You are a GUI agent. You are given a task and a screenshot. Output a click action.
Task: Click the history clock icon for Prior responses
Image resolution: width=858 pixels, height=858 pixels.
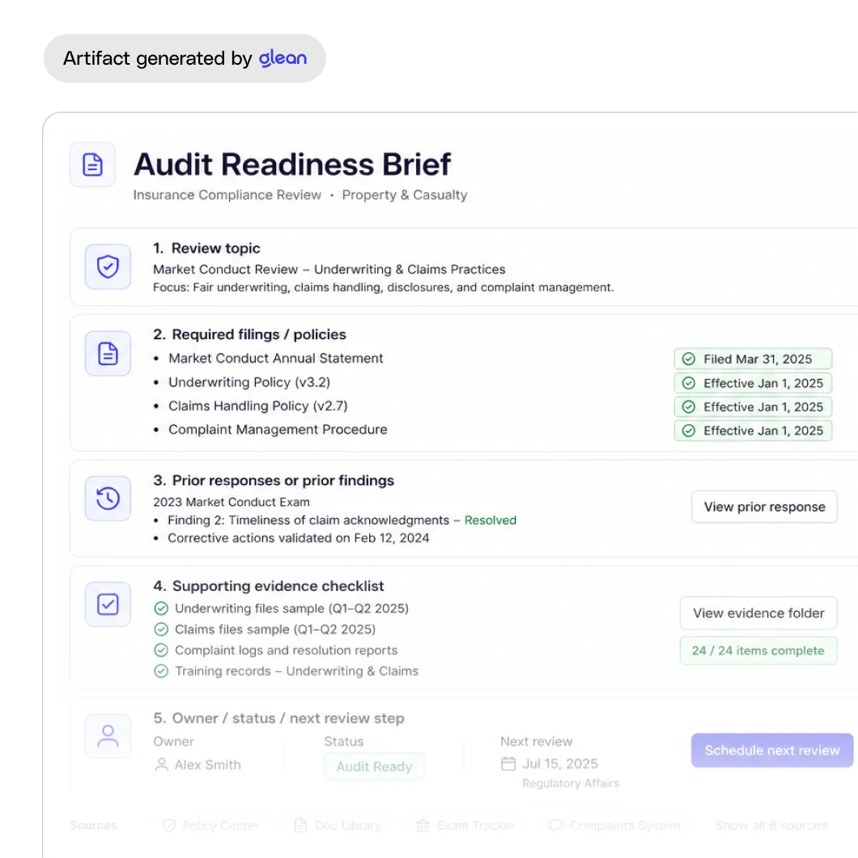[x=108, y=499]
